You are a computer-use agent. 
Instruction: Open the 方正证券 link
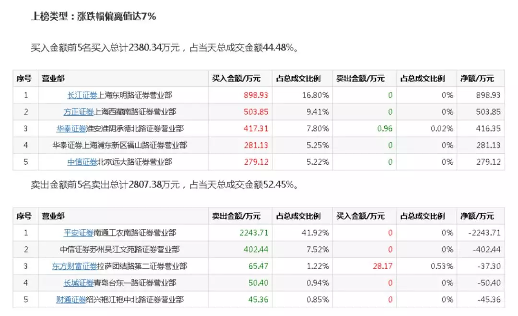79,112
